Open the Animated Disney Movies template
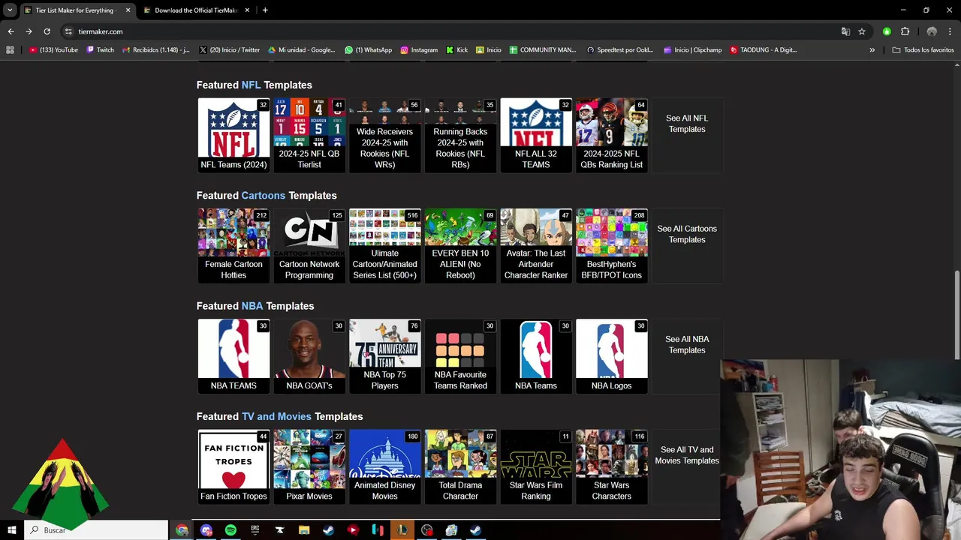The width and height of the screenshot is (961, 540). click(384, 466)
